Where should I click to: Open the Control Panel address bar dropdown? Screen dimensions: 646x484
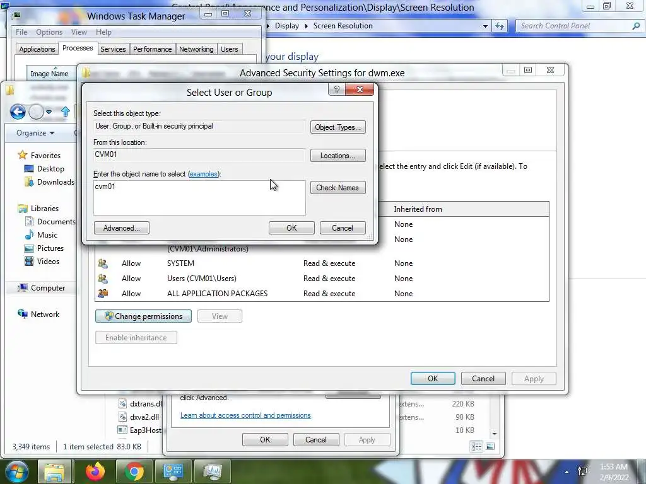point(485,26)
